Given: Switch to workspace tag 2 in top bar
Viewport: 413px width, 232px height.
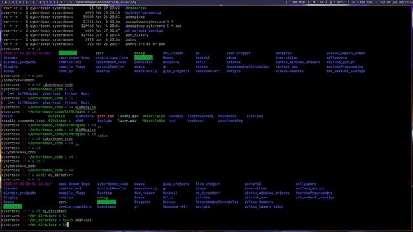Looking at the screenshot, I should tap(13, 2).
